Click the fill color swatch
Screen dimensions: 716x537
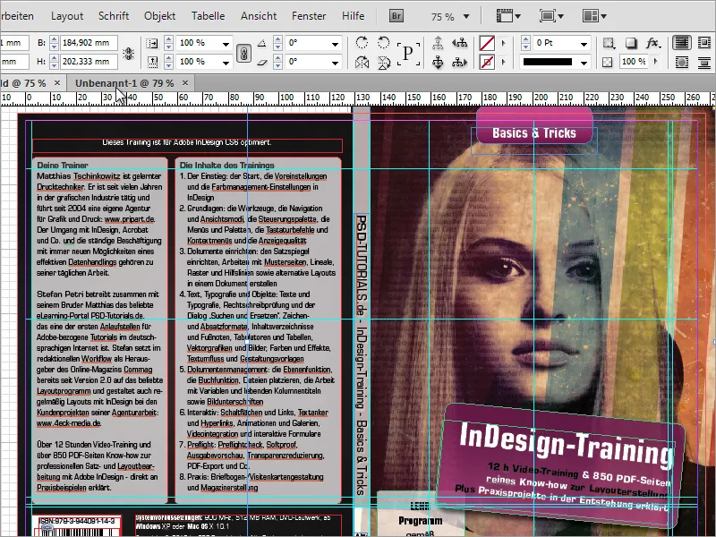pos(487,43)
